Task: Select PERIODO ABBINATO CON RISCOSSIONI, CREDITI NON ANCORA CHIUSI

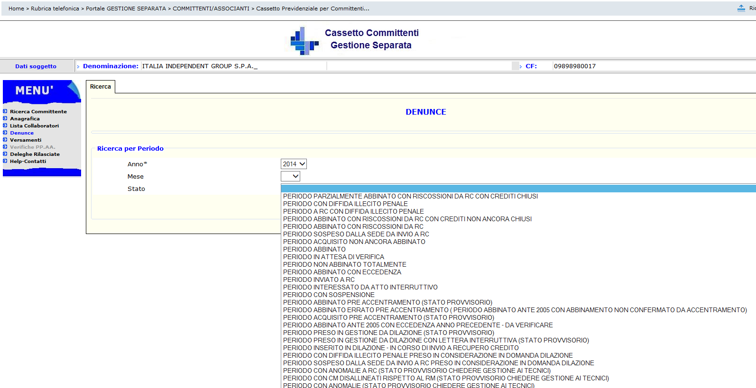Action: coord(518,219)
